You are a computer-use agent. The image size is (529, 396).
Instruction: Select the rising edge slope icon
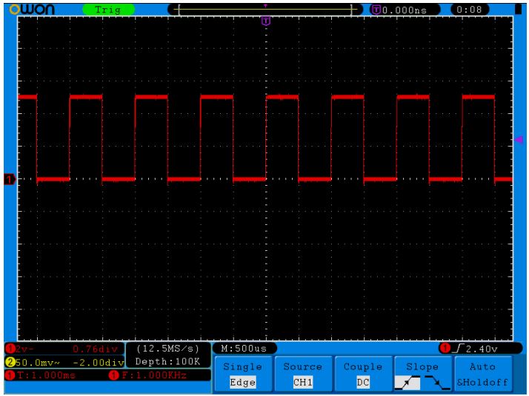407,383
